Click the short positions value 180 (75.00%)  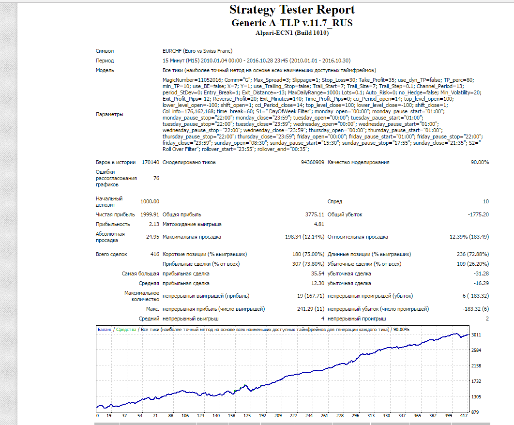pyautogui.click(x=308, y=254)
